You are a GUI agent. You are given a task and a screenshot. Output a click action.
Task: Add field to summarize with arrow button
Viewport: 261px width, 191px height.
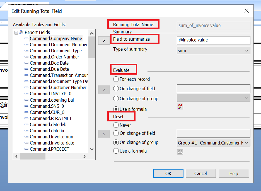(104, 41)
